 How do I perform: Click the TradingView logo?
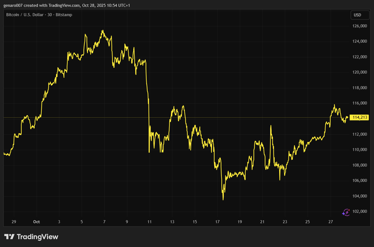click(31, 237)
